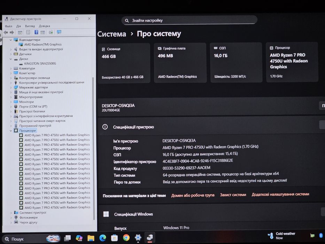Click the Черги друку printer icon

[x=16, y=222]
